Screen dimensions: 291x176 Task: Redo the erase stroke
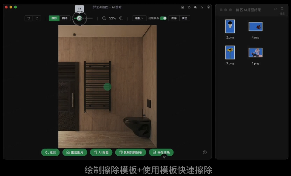[37, 18]
